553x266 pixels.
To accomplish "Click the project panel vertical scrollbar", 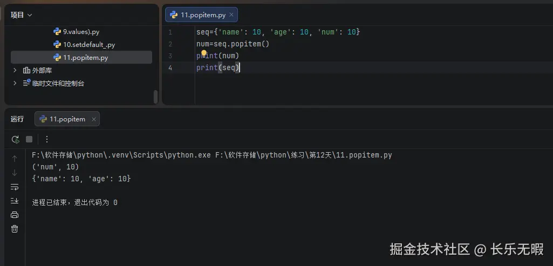I will tap(155, 97).
